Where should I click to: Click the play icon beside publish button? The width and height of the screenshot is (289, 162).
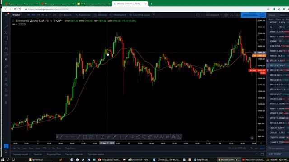coord(263,15)
